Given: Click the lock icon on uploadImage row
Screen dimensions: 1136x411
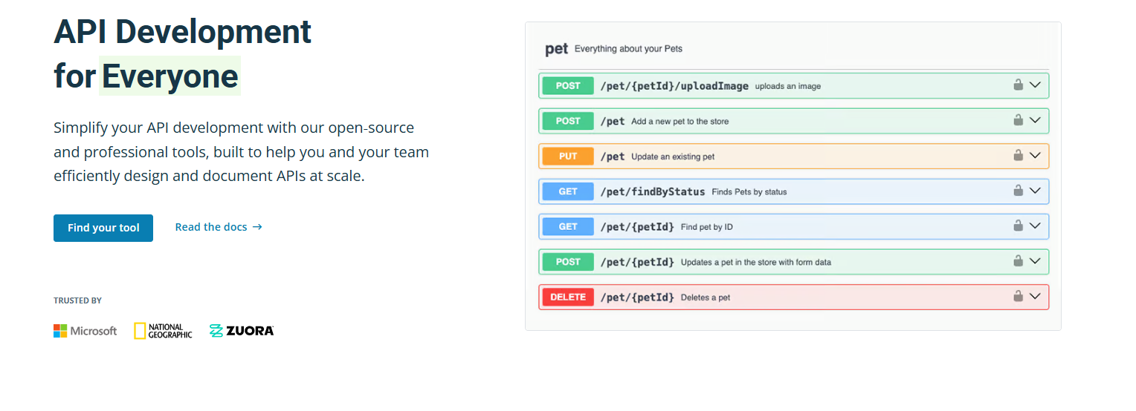Looking at the screenshot, I should pos(1018,85).
